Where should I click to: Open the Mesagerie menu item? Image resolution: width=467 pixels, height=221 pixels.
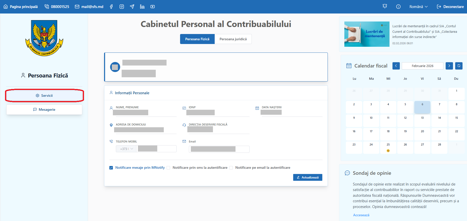(44, 109)
